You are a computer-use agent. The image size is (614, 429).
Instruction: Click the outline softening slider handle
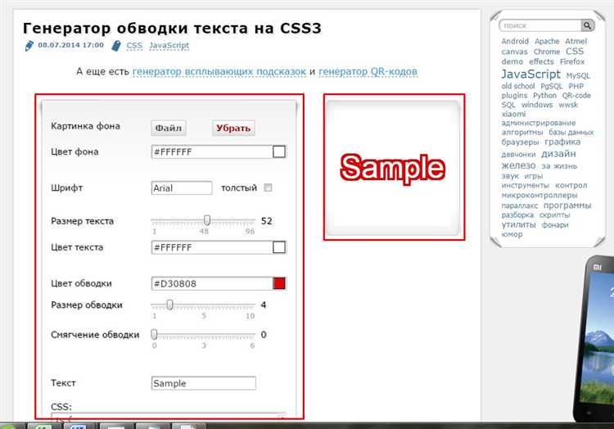pyautogui.click(x=154, y=334)
